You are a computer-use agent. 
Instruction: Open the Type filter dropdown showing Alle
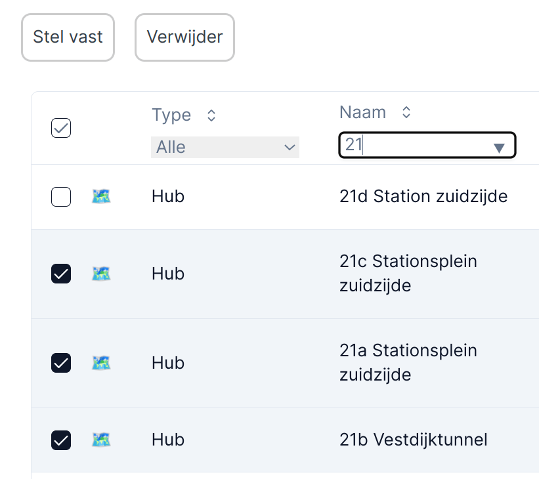225,147
